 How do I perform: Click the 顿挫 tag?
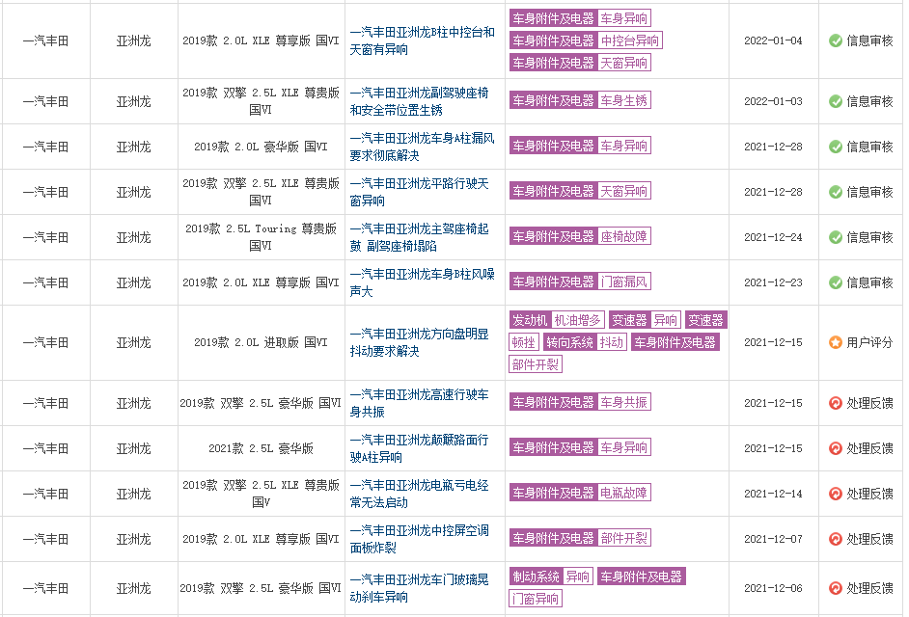pos(524,342)
